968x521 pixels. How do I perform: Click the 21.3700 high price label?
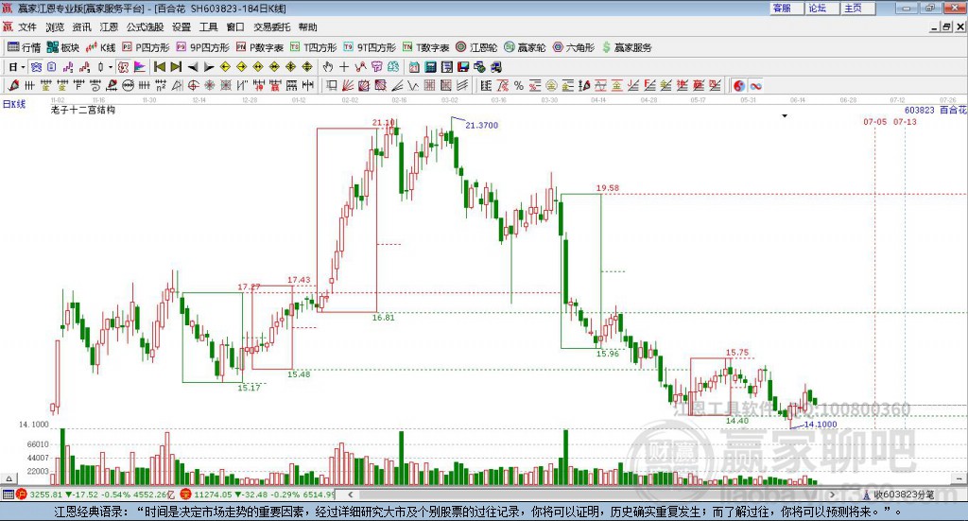click(x=481, y=126)
